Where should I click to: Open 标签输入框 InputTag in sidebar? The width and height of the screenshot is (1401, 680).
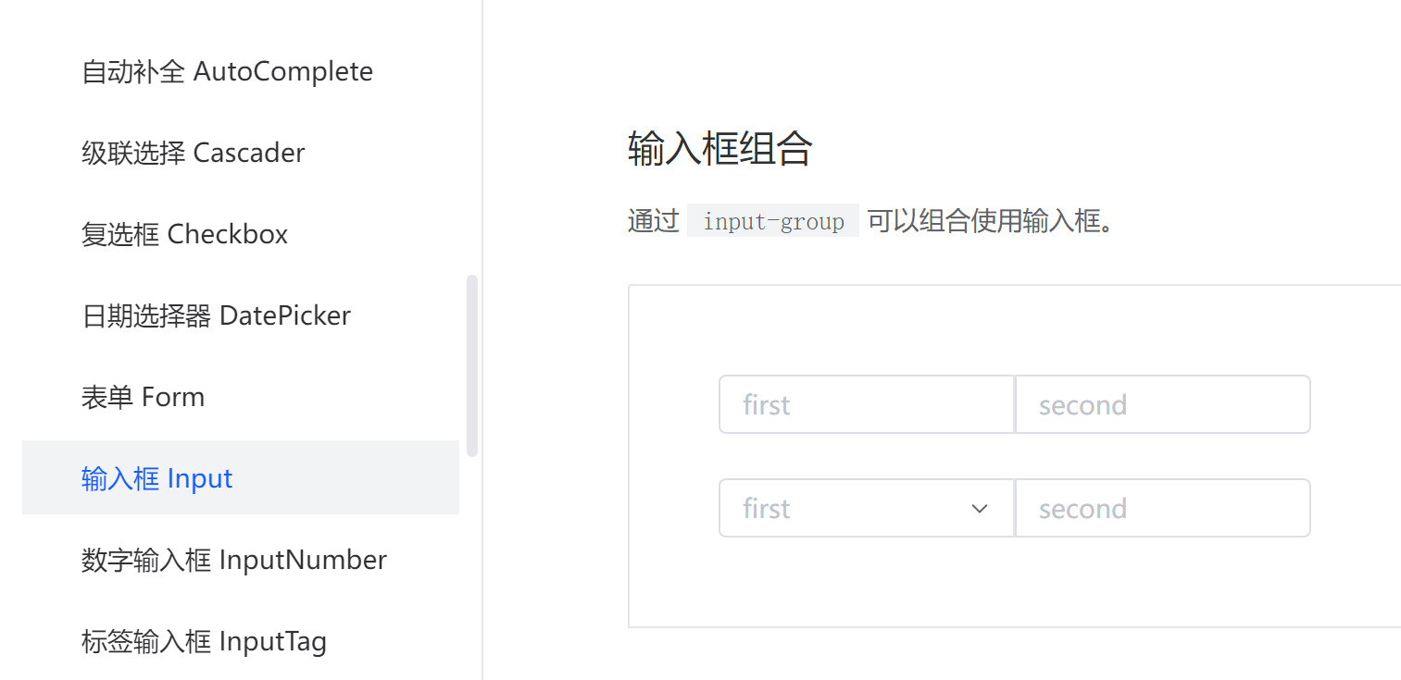(x=204, y=641)
